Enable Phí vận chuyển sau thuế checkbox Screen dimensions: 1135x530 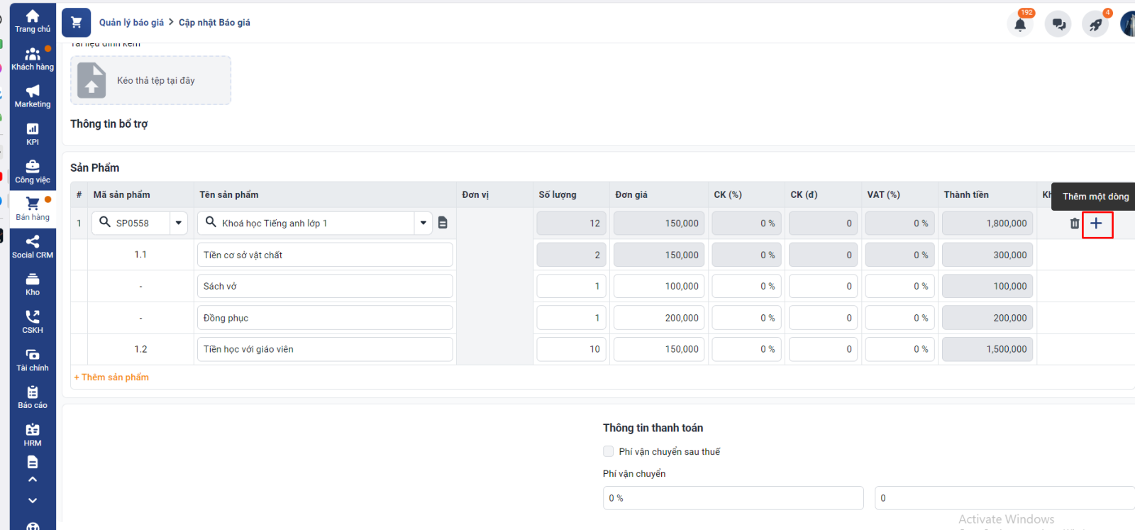pos(608,451)
